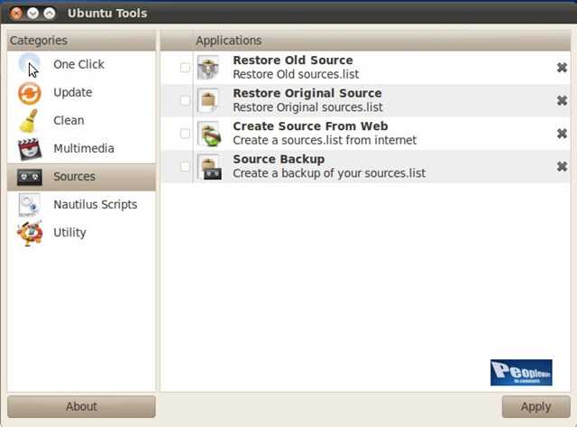Select the One Click category label
Image resolution: width=577 pixels, height=427 pixels.
[x=78, y=64]
